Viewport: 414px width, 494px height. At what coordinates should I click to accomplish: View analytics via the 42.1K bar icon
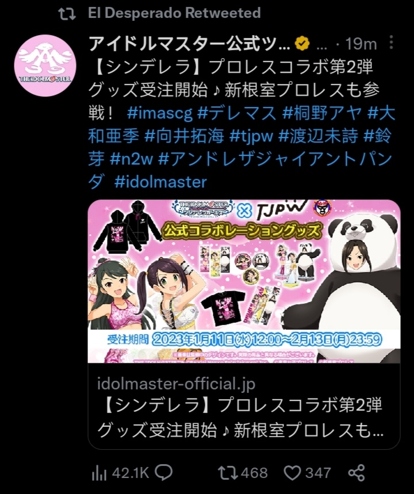99,473
